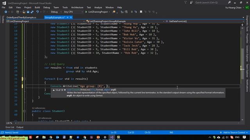
Task: Open the Debug menu
Action: click(46, 7)
